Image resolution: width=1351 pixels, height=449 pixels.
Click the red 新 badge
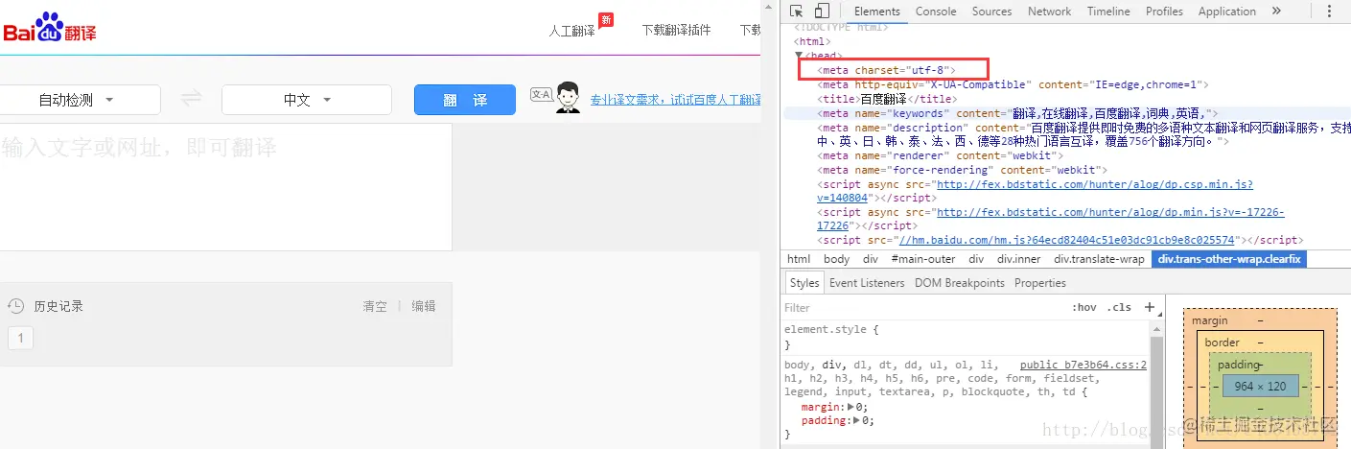[605, 20]
